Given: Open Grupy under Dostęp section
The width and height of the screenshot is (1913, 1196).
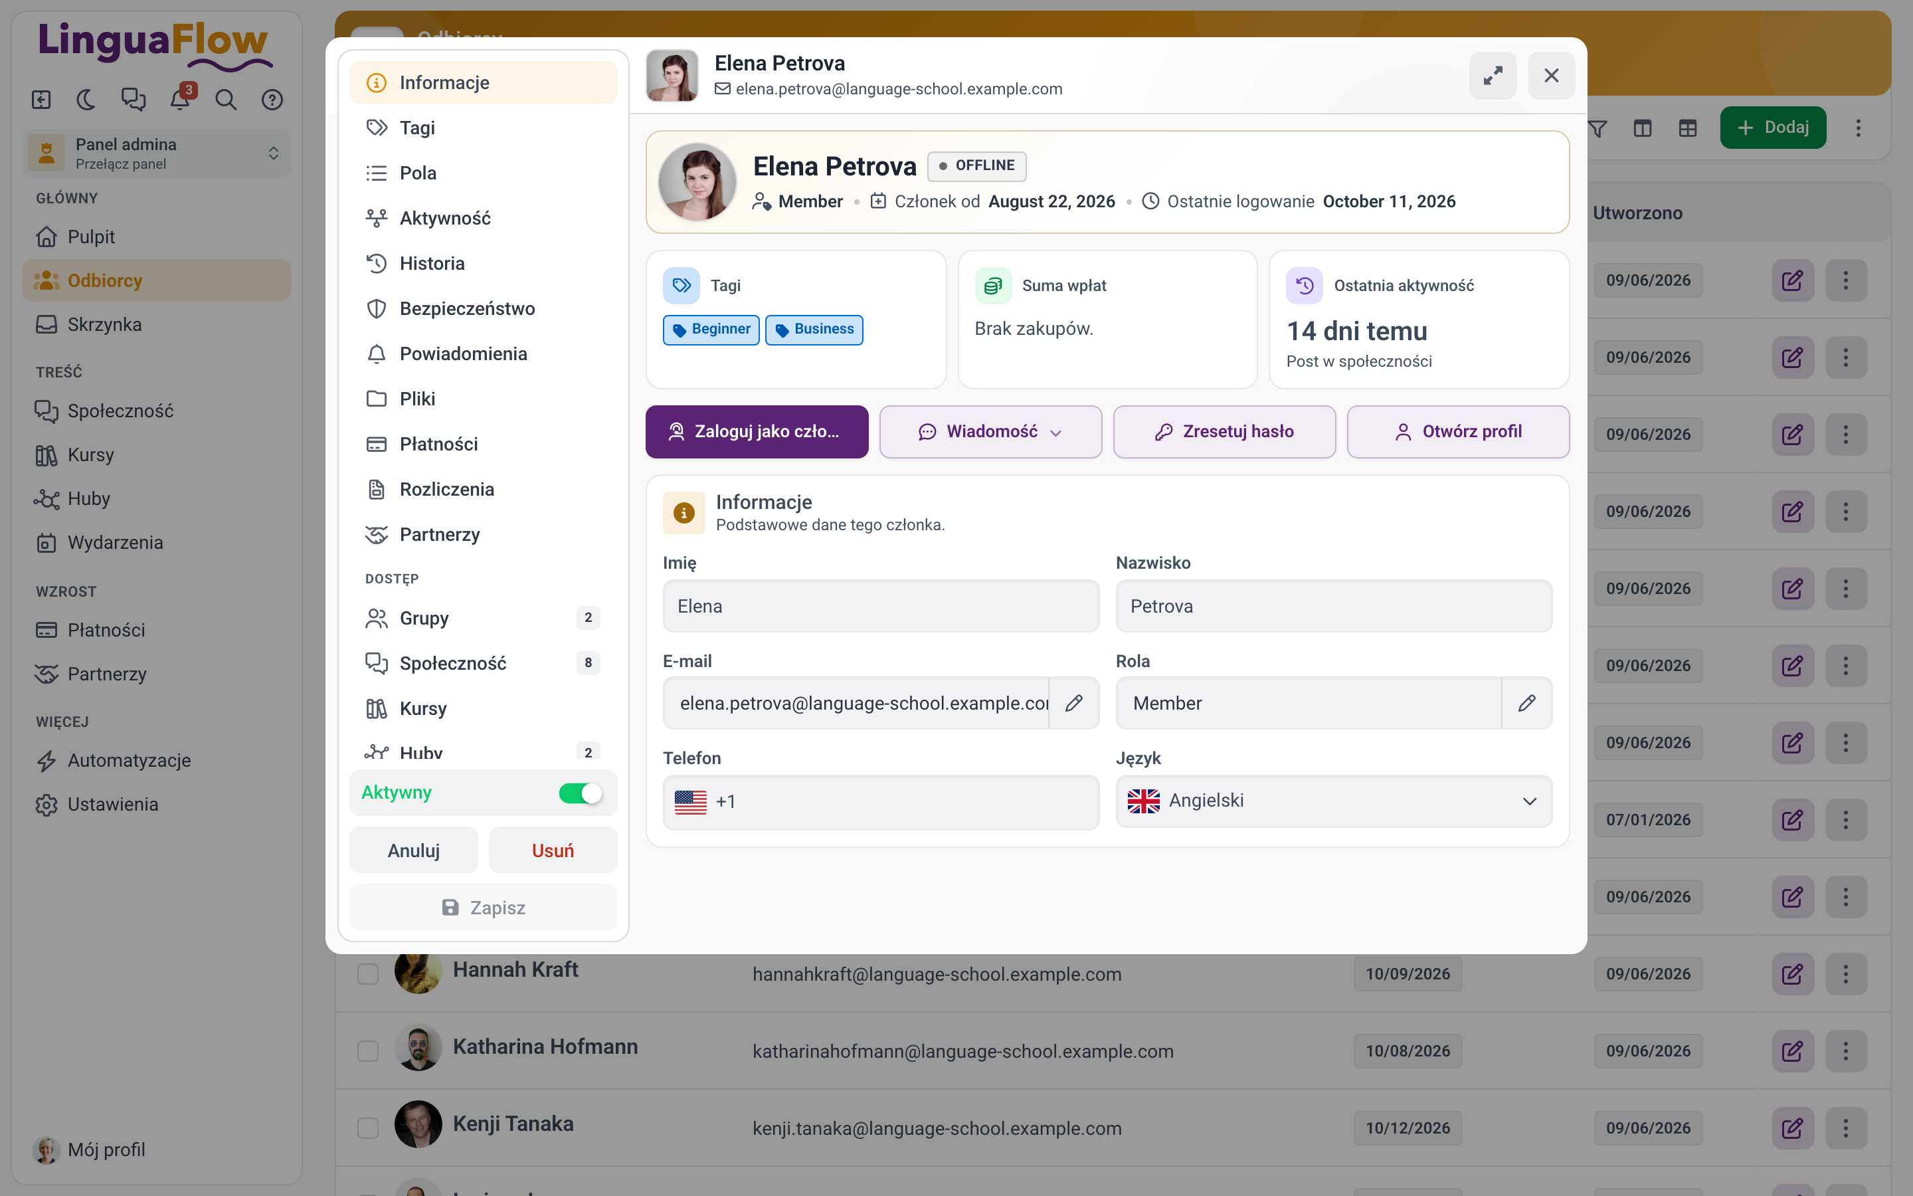Looking at the screenshot, I should [x=483, y=618].
